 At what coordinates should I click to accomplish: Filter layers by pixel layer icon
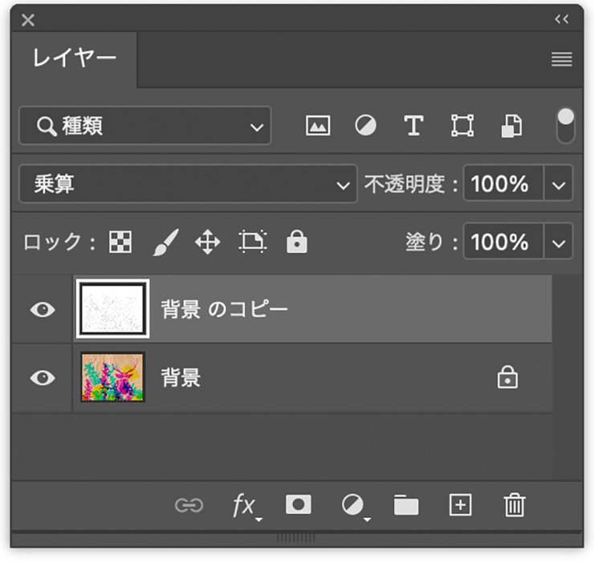[318, 126]
